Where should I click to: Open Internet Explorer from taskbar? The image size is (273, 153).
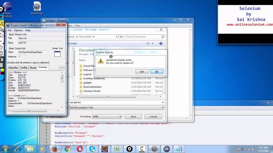pyautogui.click(x=18, y=149)
